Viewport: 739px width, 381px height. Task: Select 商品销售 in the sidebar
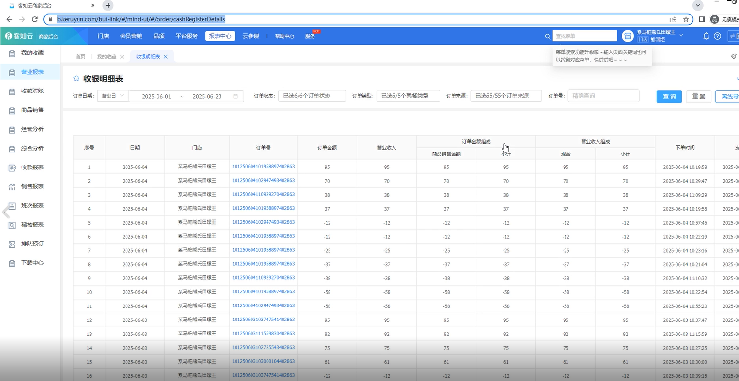click(32, 110)
